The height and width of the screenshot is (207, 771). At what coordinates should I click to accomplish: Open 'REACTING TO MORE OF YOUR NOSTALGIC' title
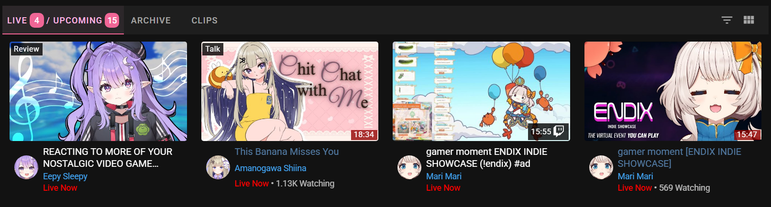click(x=108, y=158)
